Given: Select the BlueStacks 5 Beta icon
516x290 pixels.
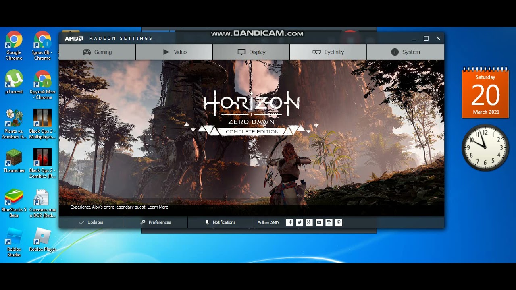Looking at the screenshot, I should [14, 203].
